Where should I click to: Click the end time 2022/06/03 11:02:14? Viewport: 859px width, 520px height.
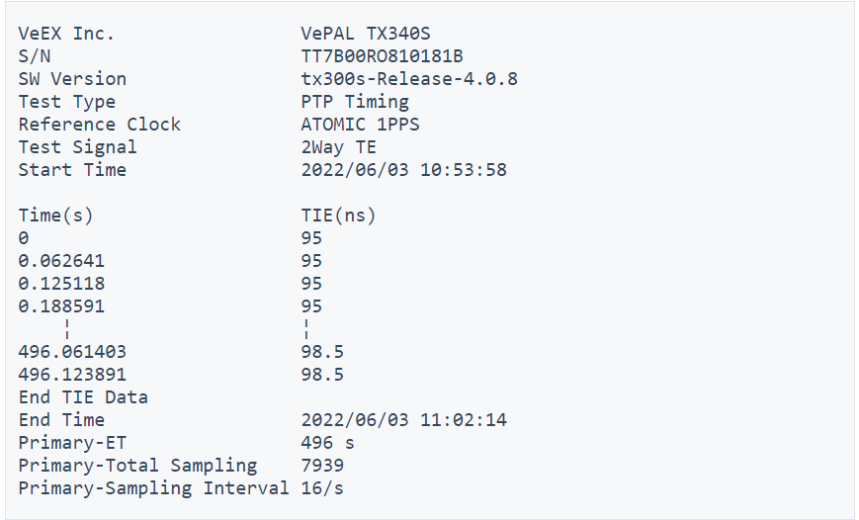click(403, 420)
